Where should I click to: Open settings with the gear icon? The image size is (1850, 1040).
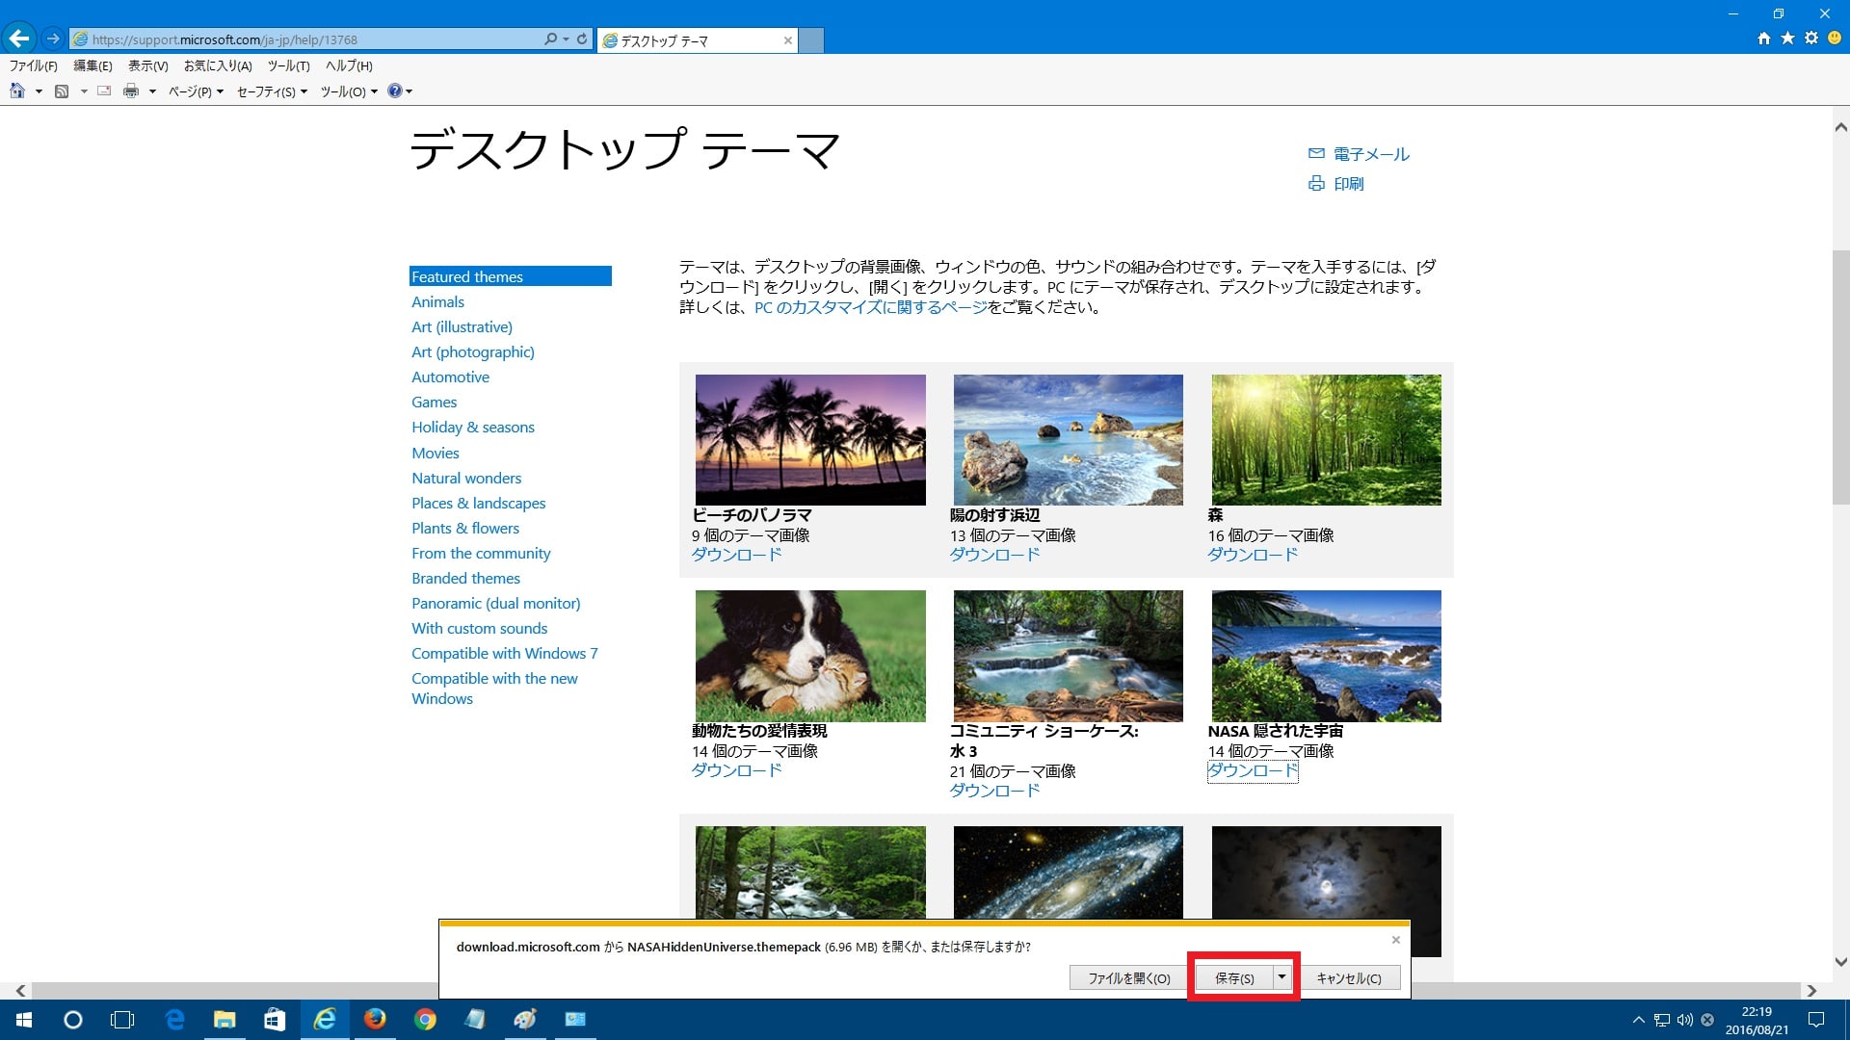(x=1811, y=39)
